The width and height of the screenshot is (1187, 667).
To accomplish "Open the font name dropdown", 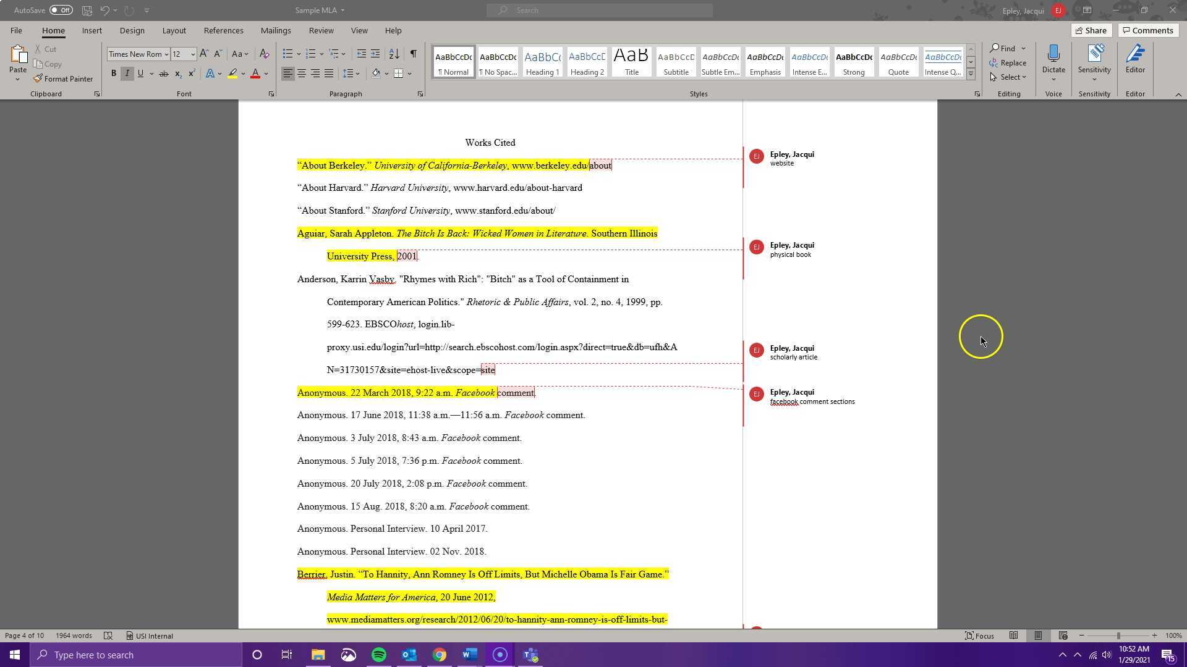I will pyautogui.click(x=166, y=54).
